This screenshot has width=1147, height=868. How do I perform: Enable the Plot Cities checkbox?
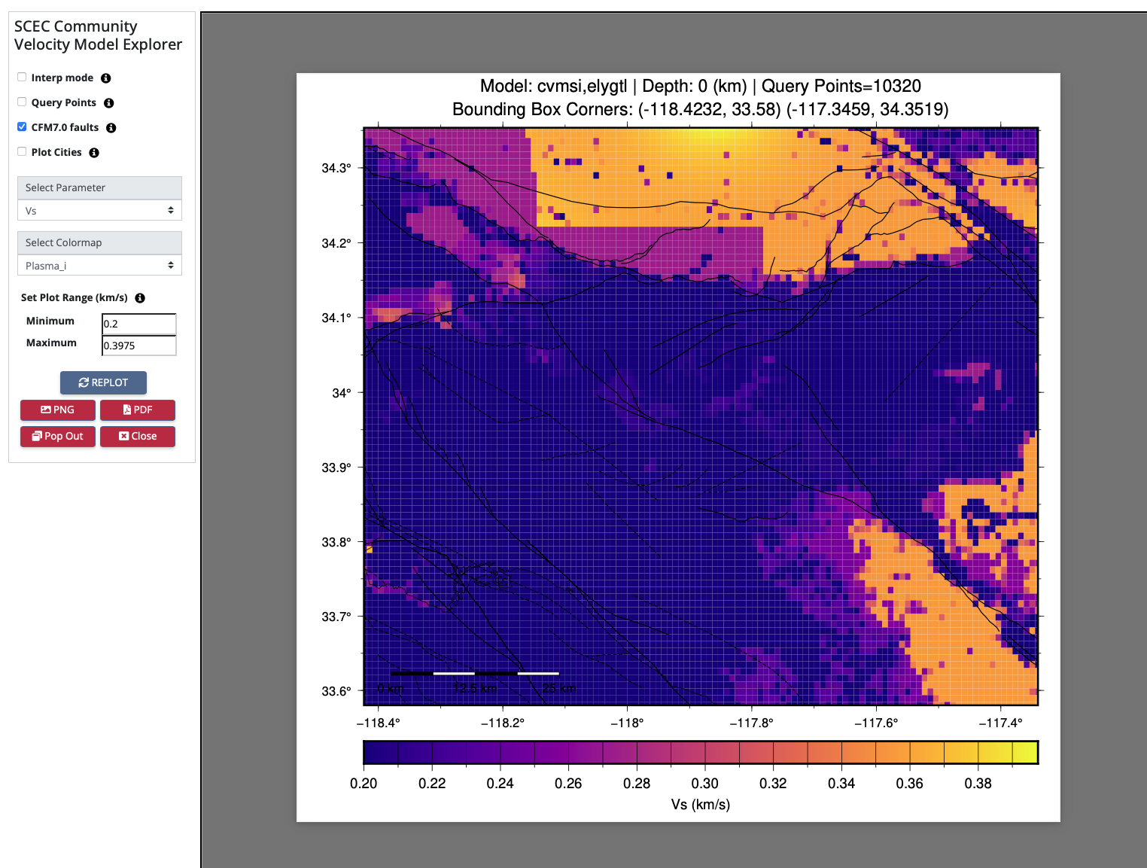[x=22, y=152]
